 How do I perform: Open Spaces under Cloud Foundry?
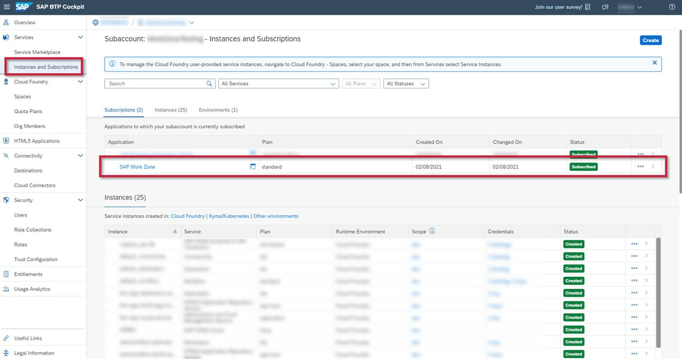[22, 96]
